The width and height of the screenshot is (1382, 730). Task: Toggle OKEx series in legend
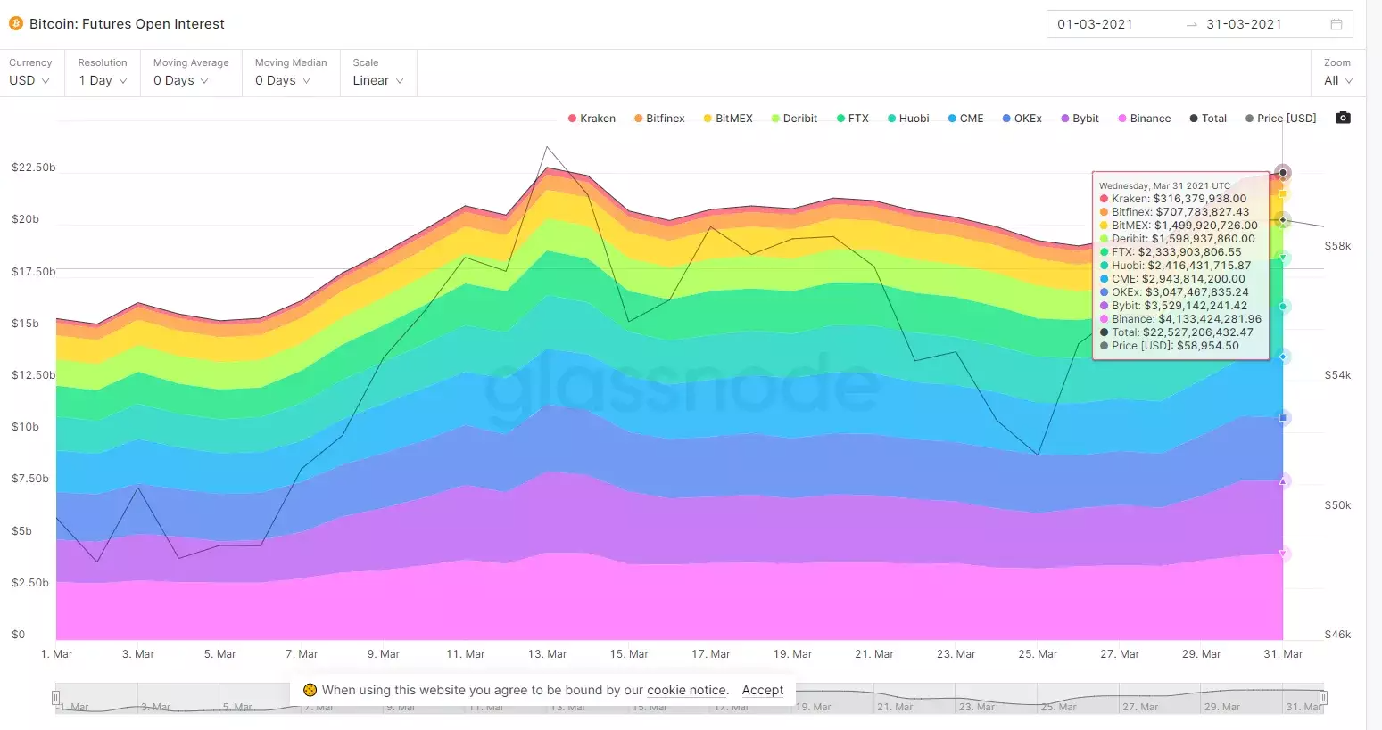coord(1022,119)
